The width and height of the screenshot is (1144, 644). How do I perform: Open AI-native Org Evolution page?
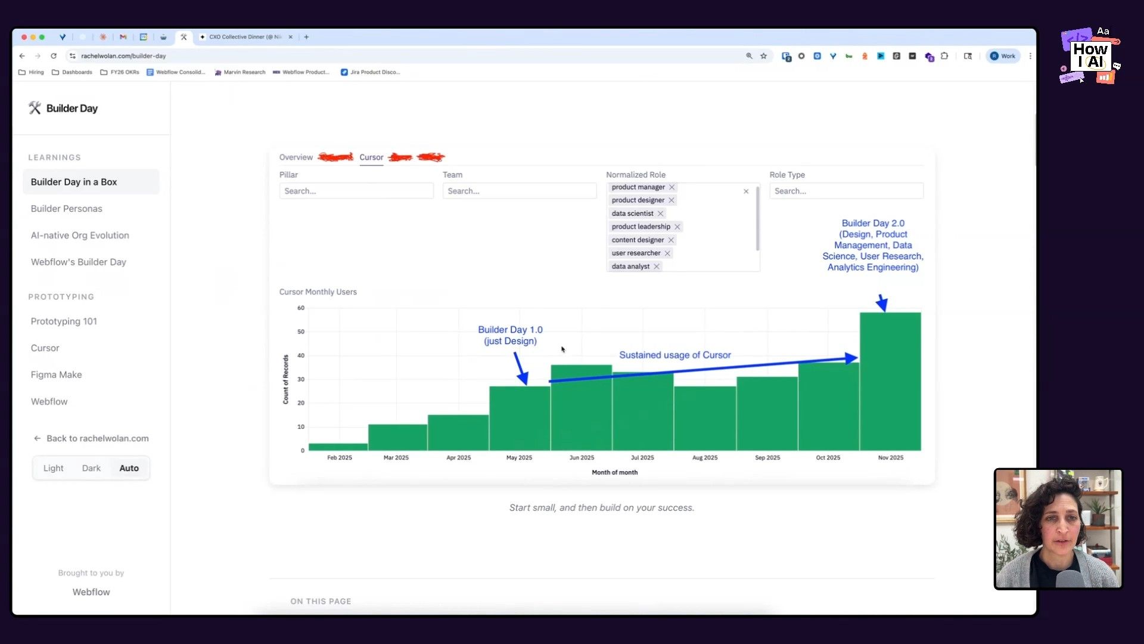click(80, 236)
